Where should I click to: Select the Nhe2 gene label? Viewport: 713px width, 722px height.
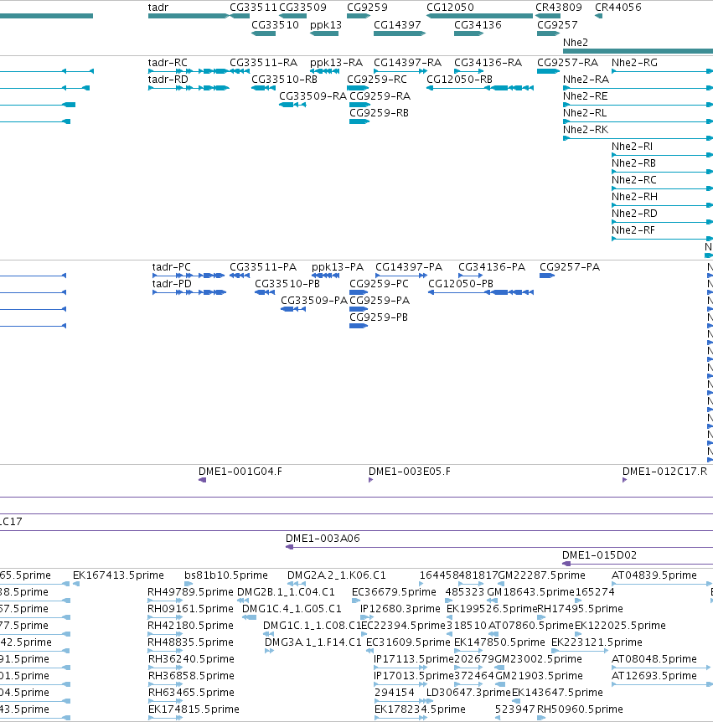[576, 43]
